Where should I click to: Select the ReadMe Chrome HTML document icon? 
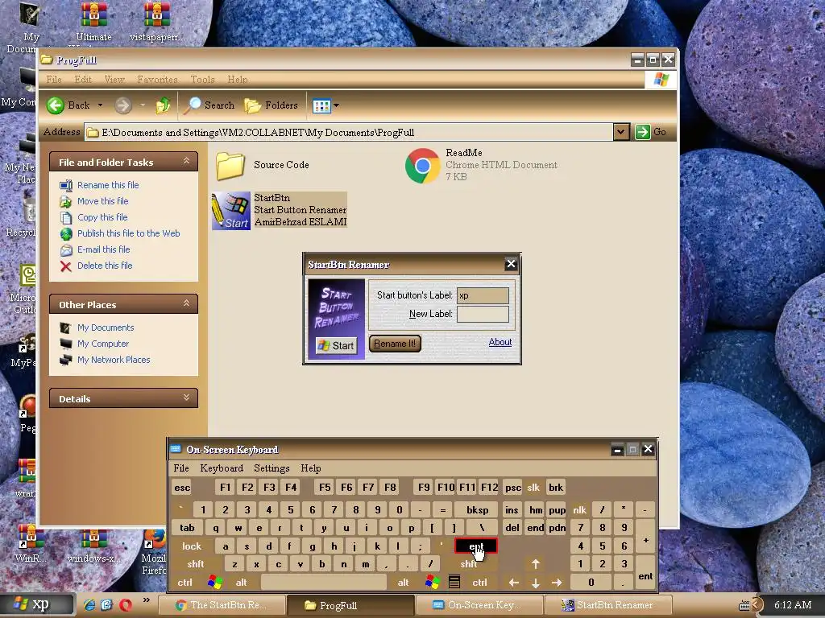422,166
